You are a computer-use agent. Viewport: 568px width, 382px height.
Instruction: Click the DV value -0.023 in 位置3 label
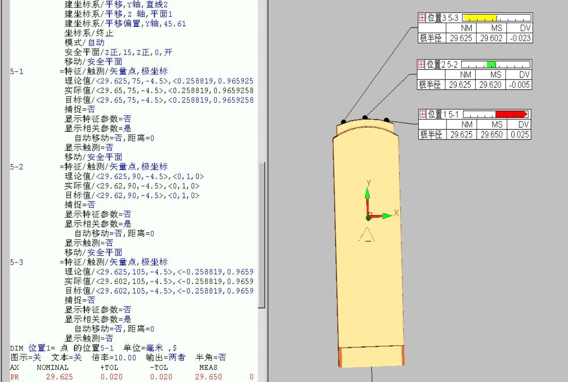tap(520, 38)
